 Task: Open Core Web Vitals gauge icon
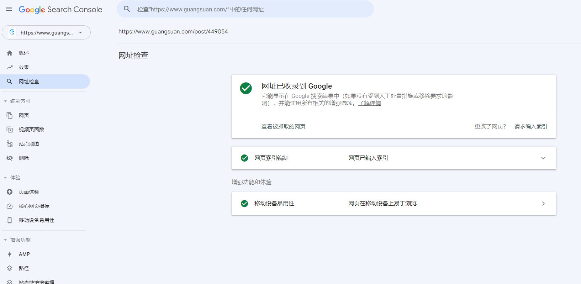(x=10, y=206)
